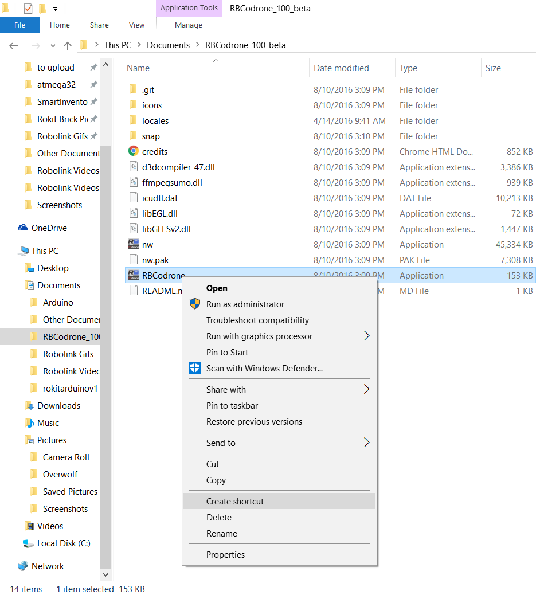Select Restore previous versions
536x595 pixels.
coord(279,421)
